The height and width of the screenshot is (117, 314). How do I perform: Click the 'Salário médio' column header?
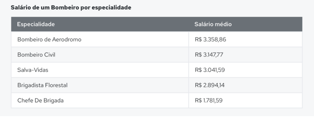(213, 24)
